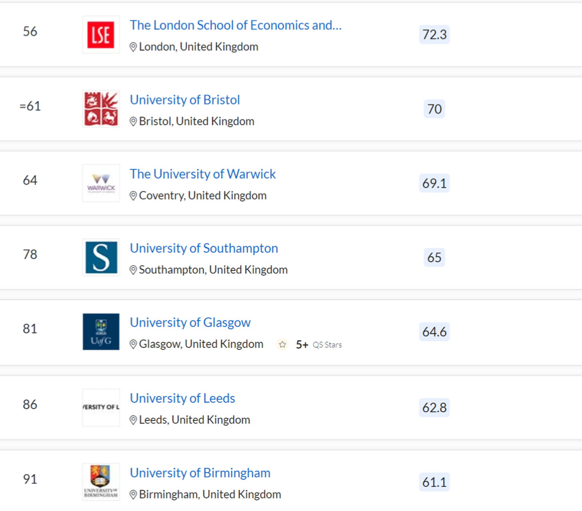582x511 pixels.
Task: Open the University of Leeds link
Action: [183, 398]
